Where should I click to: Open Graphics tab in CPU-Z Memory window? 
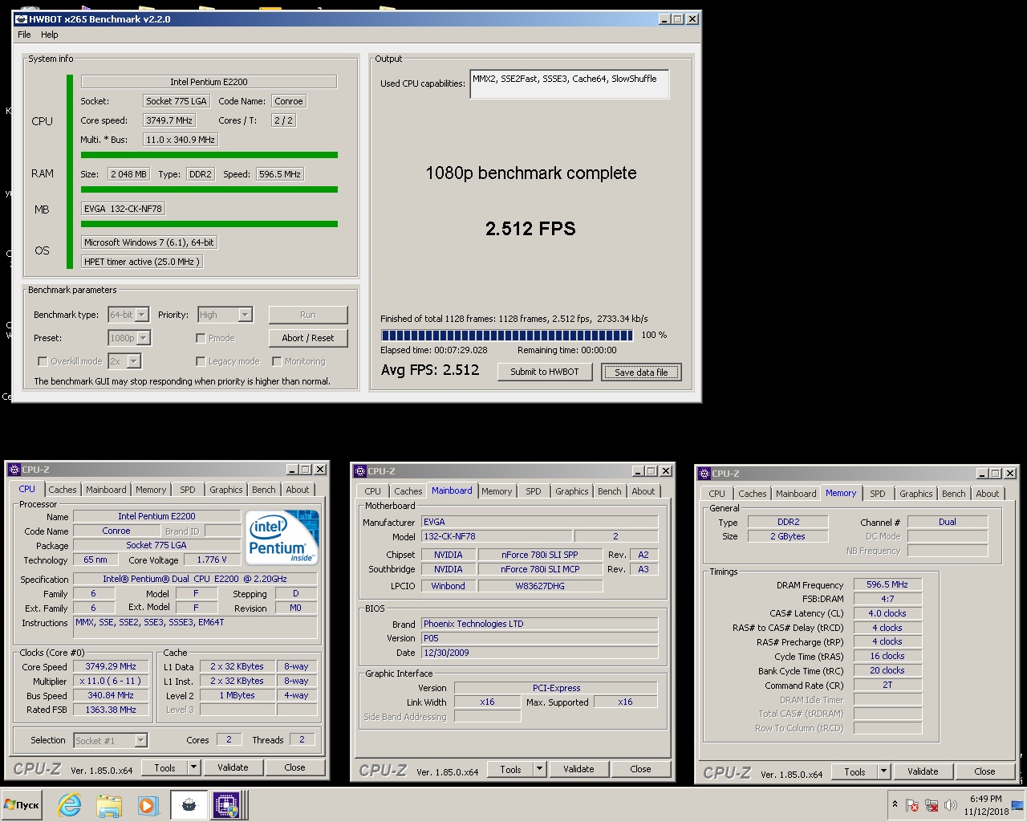[915, 494]
